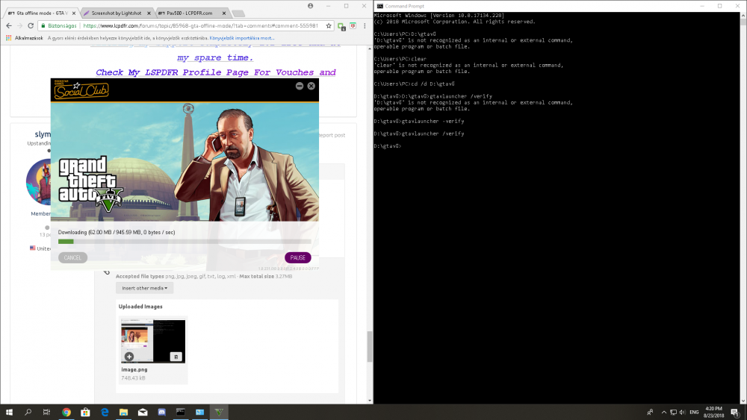Open the Command Prompt title bar icon
This screenshot has width=747, height=420.
coord(379,6)
